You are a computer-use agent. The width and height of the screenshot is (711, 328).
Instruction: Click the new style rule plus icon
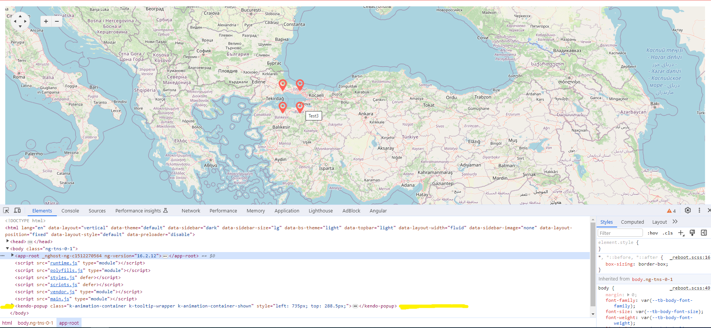point(681,233)
